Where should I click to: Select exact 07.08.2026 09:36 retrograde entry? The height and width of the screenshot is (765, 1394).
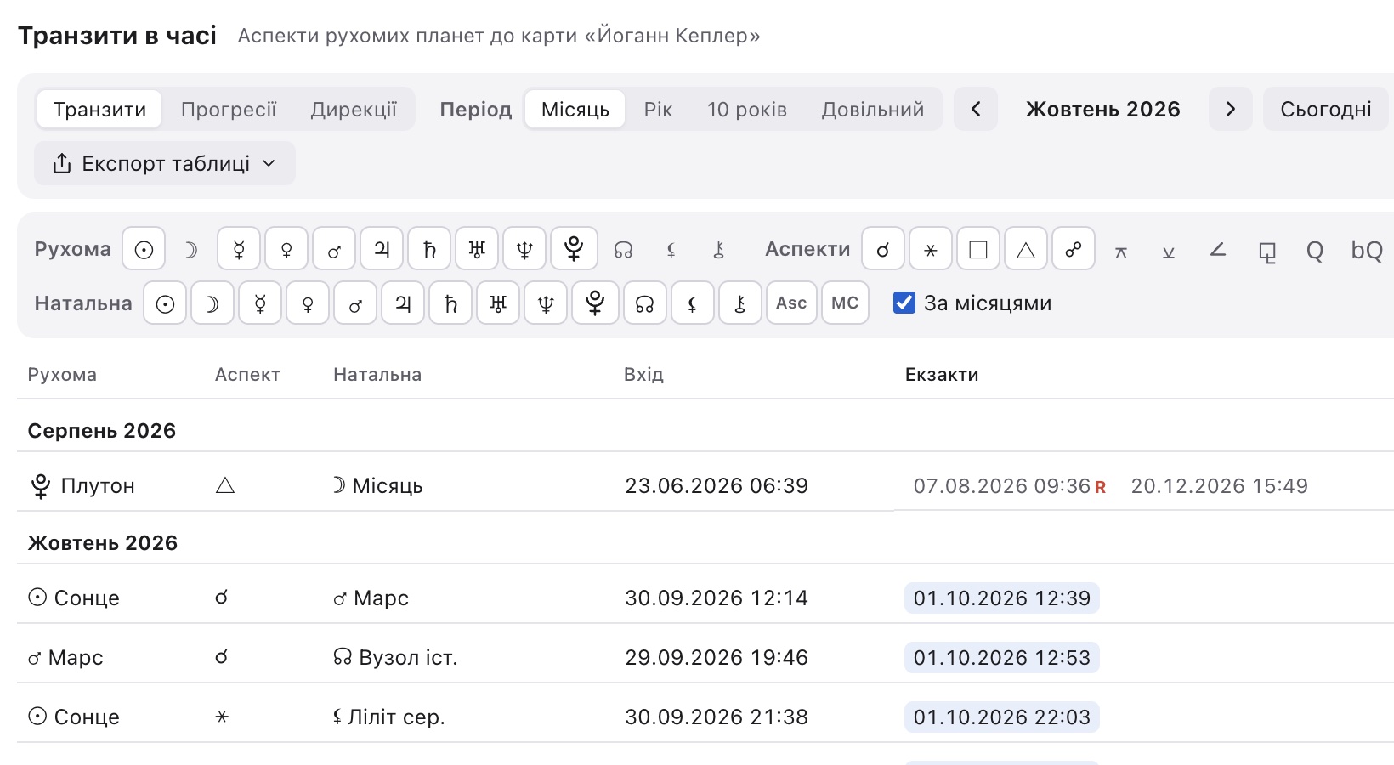click(1010, 486)
